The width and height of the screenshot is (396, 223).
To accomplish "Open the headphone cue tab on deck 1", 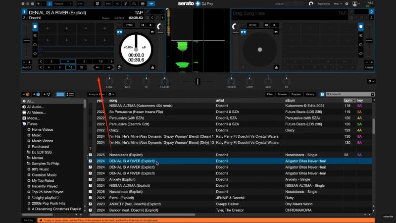I will click(35, 45).
